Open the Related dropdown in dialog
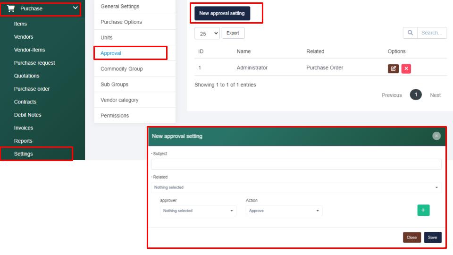This screenshot has width=453, height=255. (296, 187)
